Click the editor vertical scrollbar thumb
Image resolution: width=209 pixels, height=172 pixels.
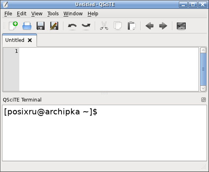click(203, 69)
